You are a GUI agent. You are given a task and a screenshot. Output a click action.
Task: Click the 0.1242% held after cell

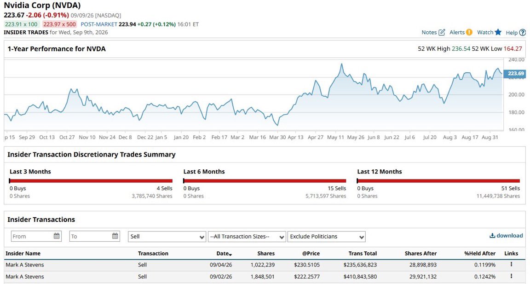pyautogui.click(x=485, y=277)
